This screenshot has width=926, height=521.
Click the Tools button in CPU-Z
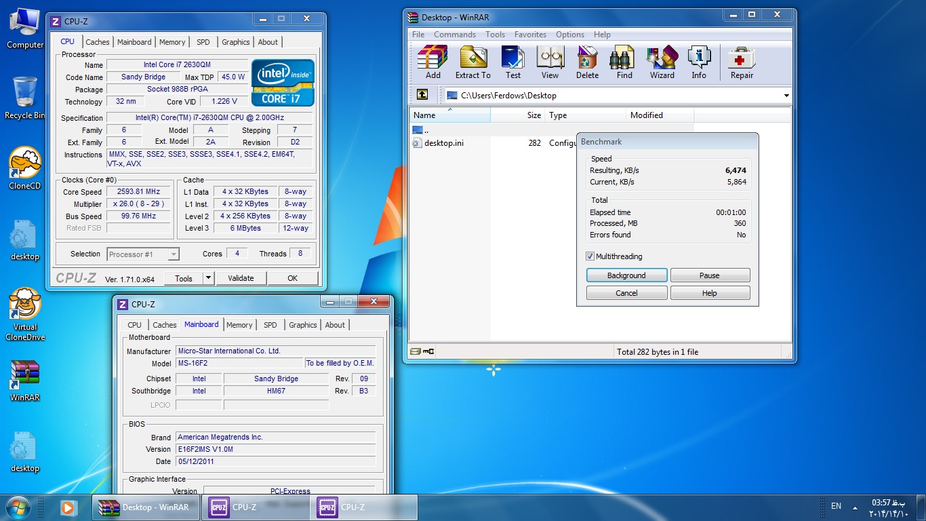pyautogui.click(x=184, y=278)
